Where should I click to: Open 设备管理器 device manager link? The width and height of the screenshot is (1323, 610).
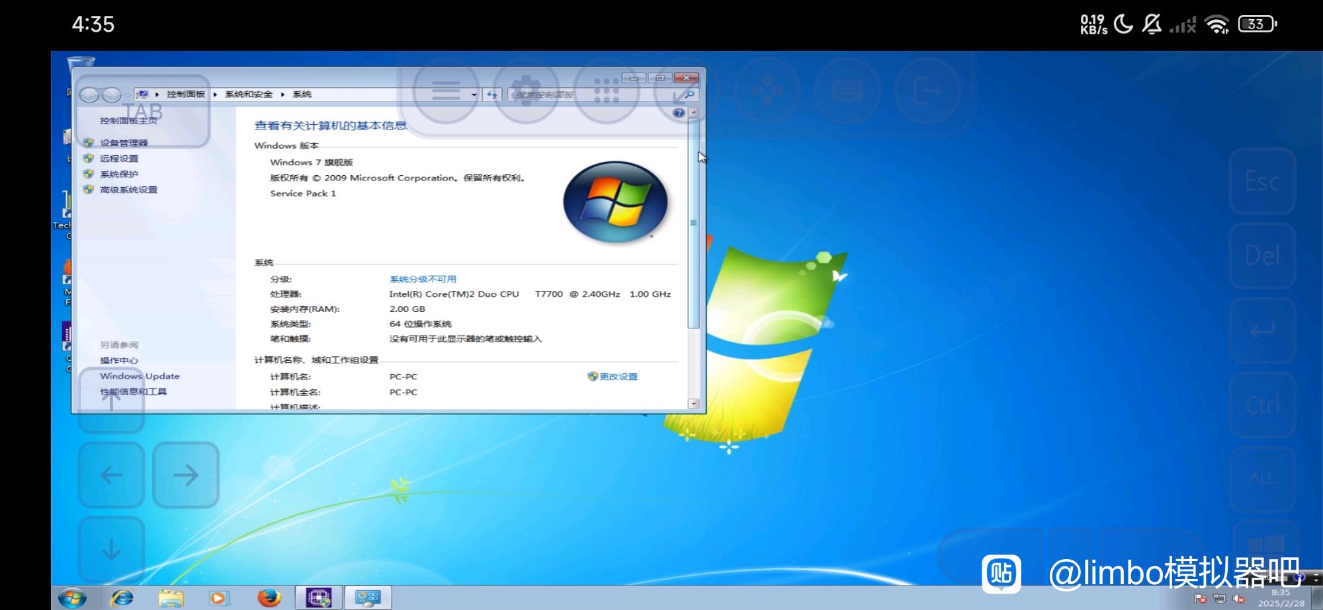pyautogui.click(x=124, y=143)
